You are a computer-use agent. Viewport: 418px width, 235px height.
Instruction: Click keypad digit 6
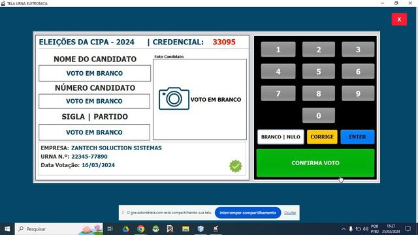pyautogui.click(x=358, y=71)
